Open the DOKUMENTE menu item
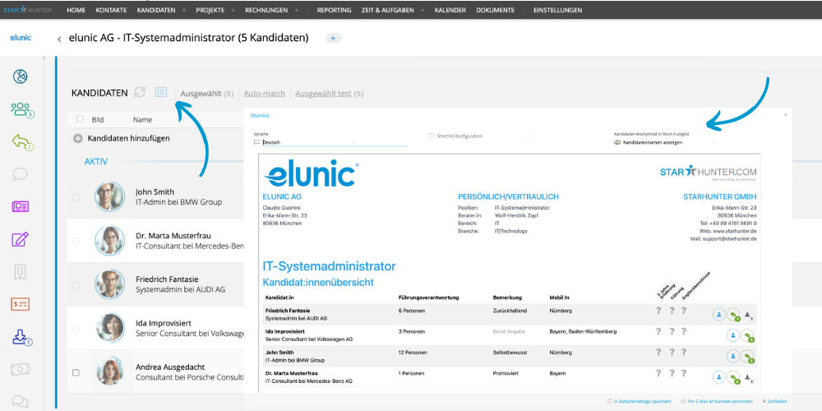Screen dimensions: 822x411 pyautogui.click(x=496, y=10)
